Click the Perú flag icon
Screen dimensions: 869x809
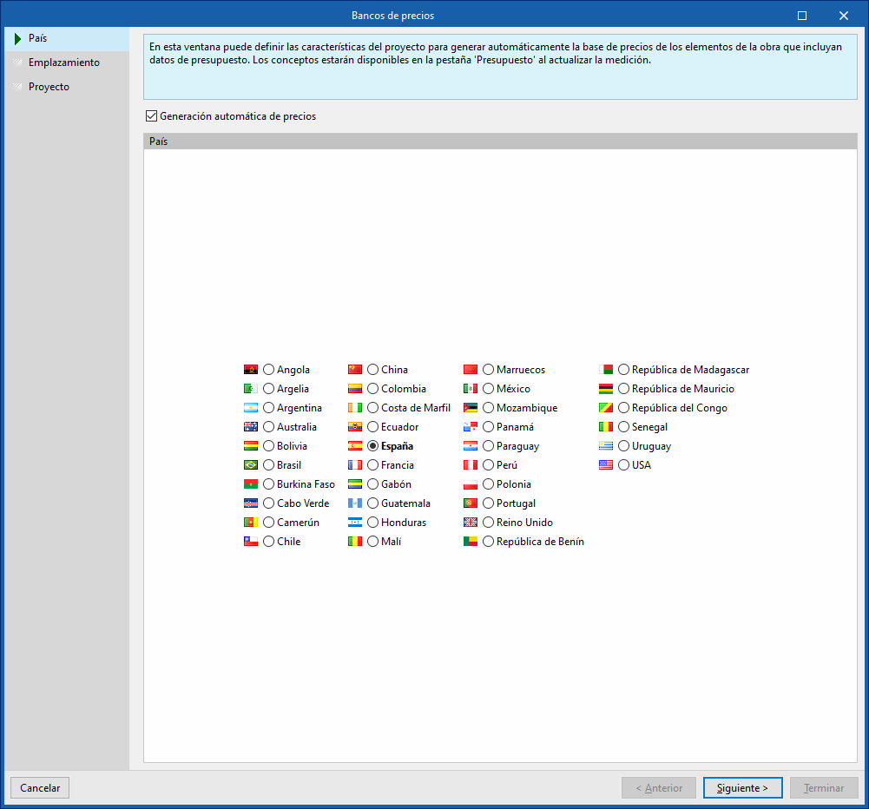click(470, 465)
